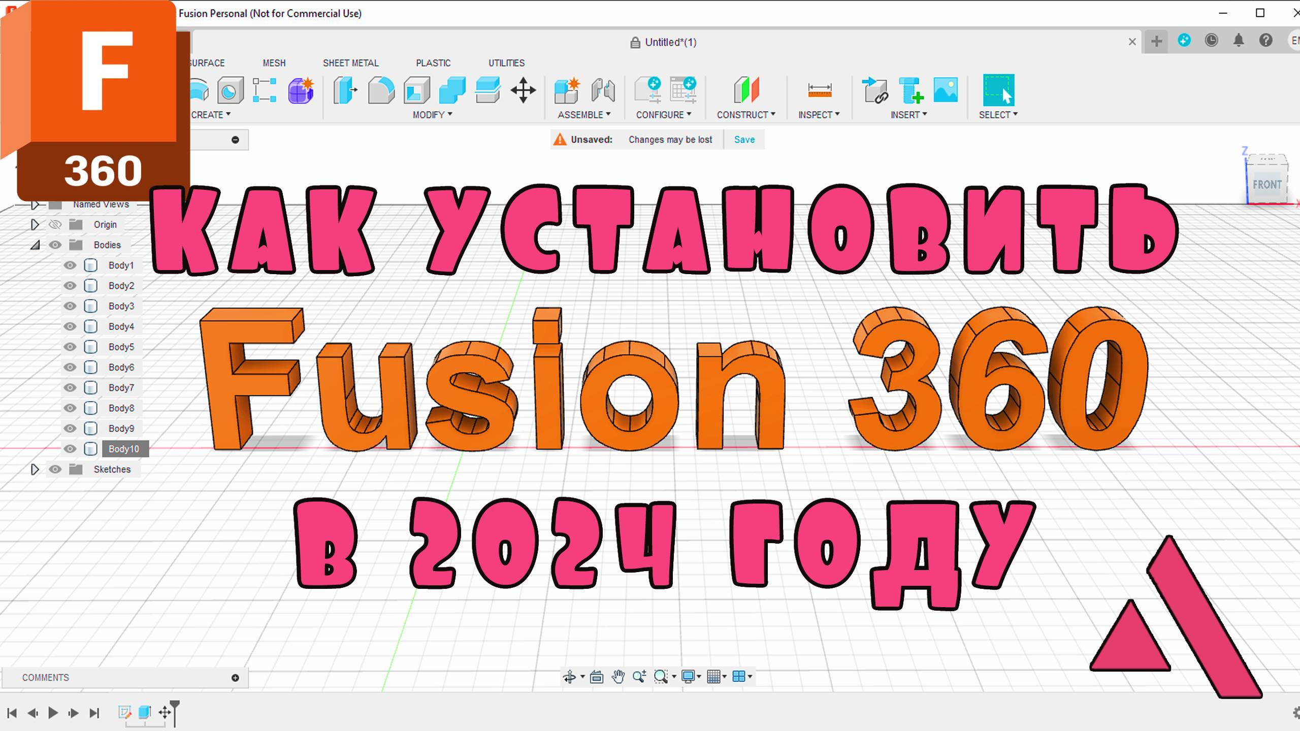The height and width of the screenshot is (731, 1300).
Task: Expand the Sketches folder
Action: (35, 469)
